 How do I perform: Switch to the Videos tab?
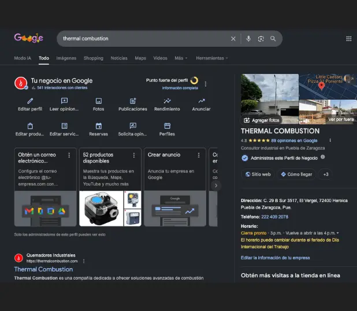pyautogui.click(x=160, y=58)
